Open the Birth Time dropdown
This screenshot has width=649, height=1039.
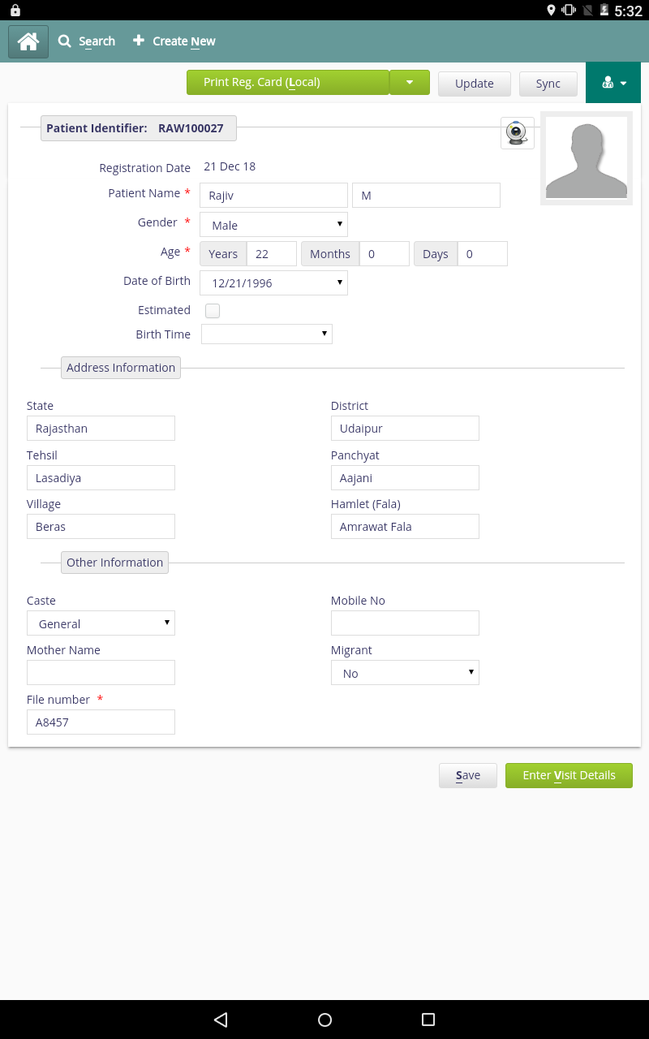tap(267, 334)
